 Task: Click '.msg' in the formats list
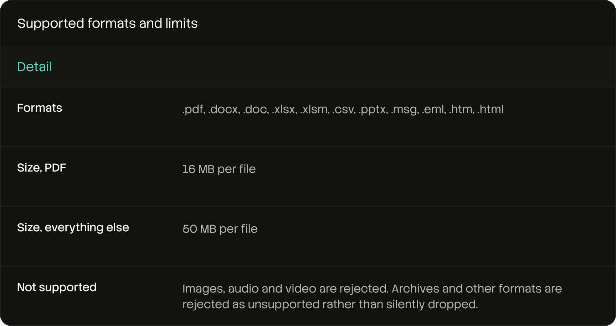(405, 109)
